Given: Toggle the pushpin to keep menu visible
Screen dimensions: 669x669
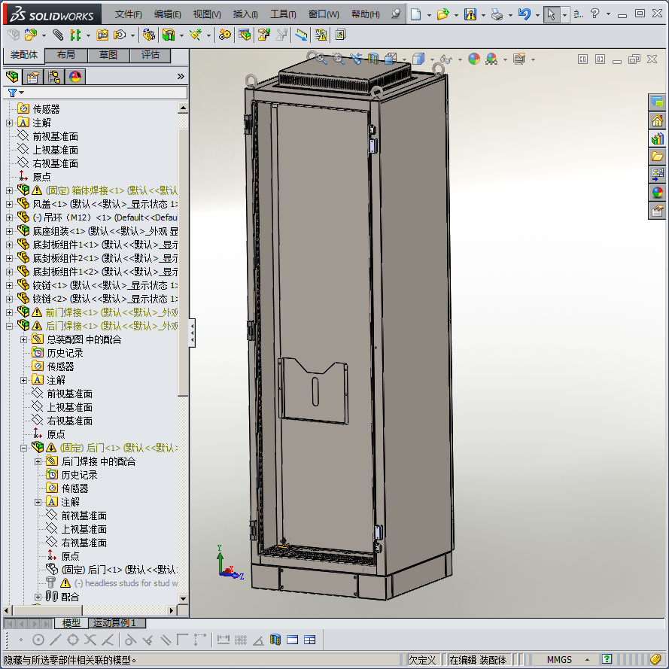Looking at the screenshot, I should 396,14.
